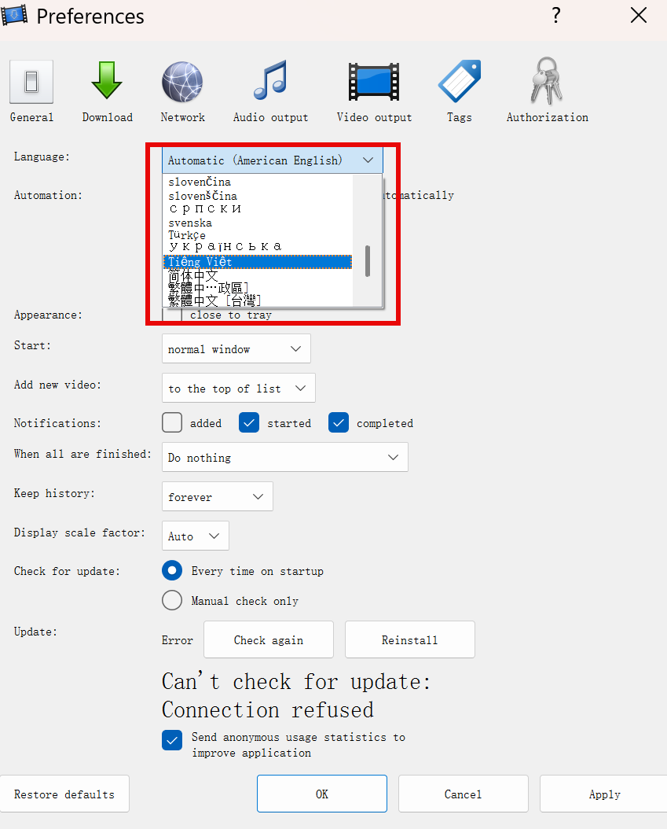Open the General preferences icon

tap(31, 83)
